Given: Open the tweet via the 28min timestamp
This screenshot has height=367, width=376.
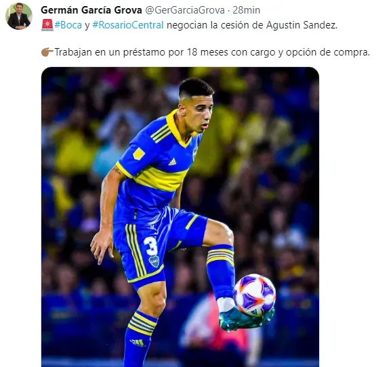Looking at the screenshot, I should (247, 10).
